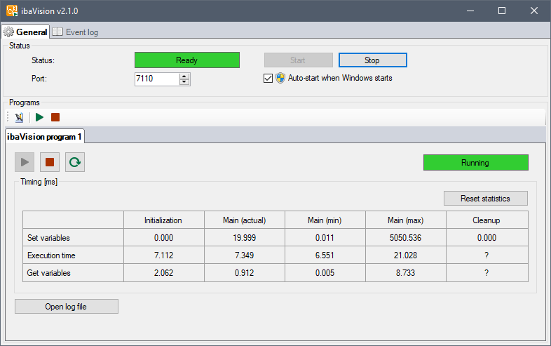Image resolution: width=551 pixels, height=346 pixels.
Task: Stop ibaVision program 1 with the red square button
Action: [x=50, y=162]
